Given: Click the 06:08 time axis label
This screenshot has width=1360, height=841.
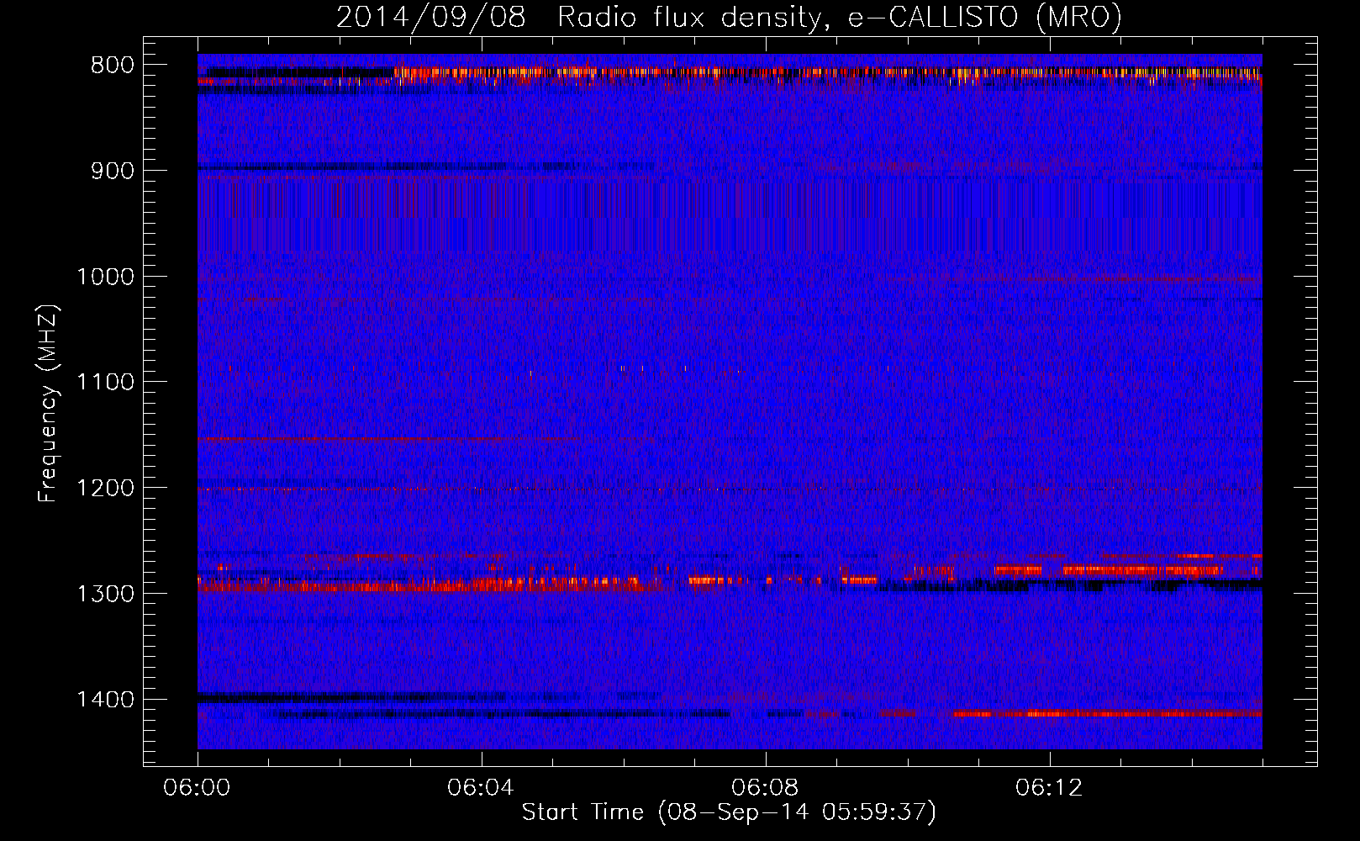Looking at the screenshot, I should click(765, 788).
